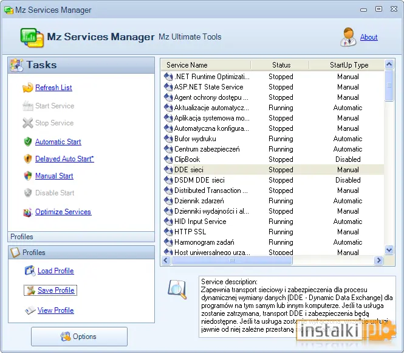Click the Disable Start label
The height and width of the screenshot is (353, 404).
[x=55, y=193]
